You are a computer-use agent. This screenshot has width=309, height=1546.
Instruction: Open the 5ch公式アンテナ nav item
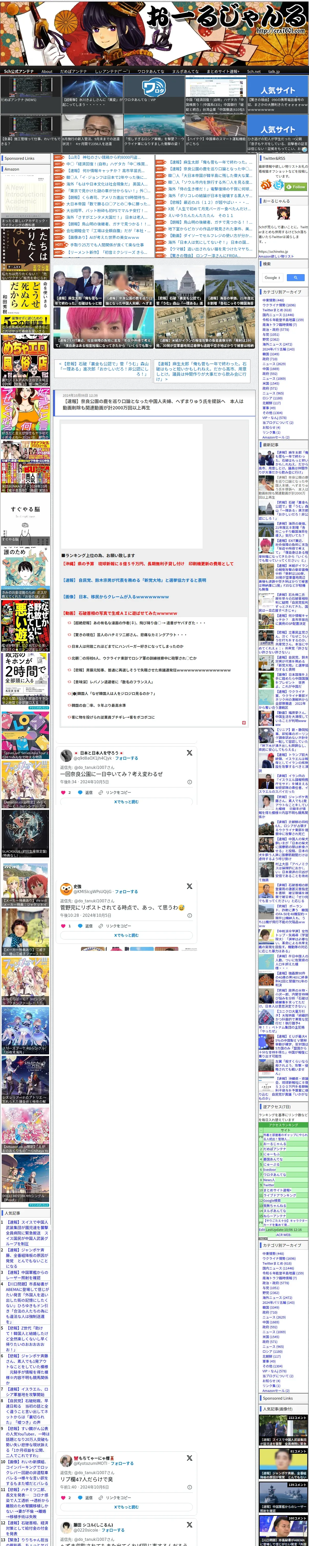point(19,71)
